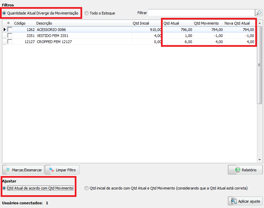Open the Relatório printer button
264x208 pixels.
(245, 170)
